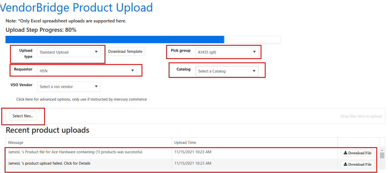
Task: Click the upload time of the successful upload
Action: (x=193, y=152)
